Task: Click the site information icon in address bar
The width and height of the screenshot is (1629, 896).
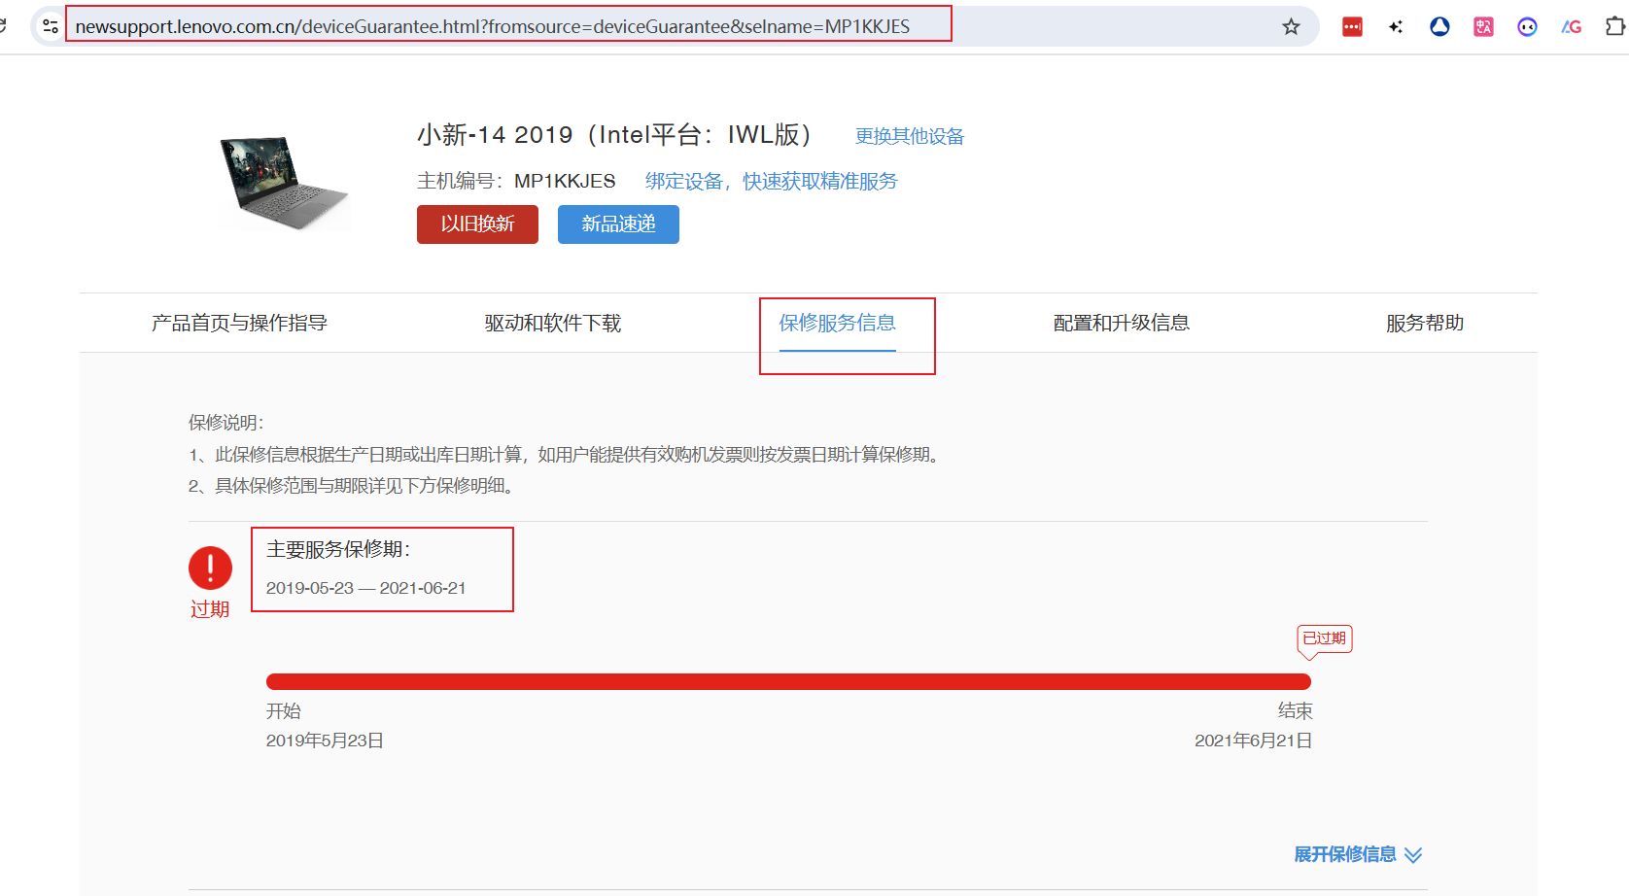Action: tap(50, 26)
